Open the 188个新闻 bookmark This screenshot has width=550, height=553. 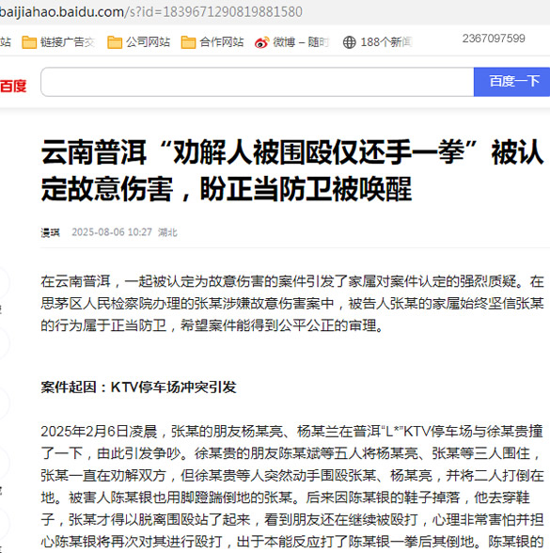pyautogui.click(x=386, y=42)
